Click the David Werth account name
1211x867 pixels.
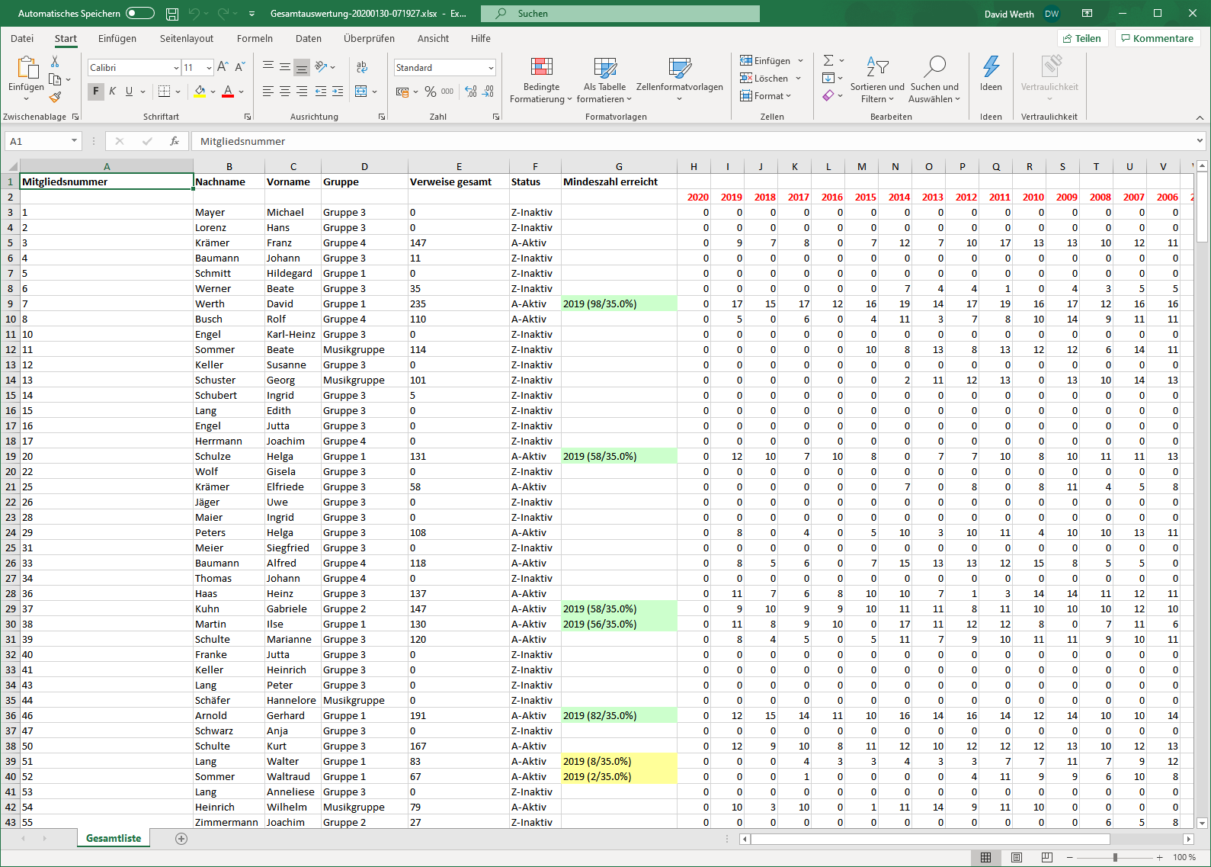[x=1009, y=14]
